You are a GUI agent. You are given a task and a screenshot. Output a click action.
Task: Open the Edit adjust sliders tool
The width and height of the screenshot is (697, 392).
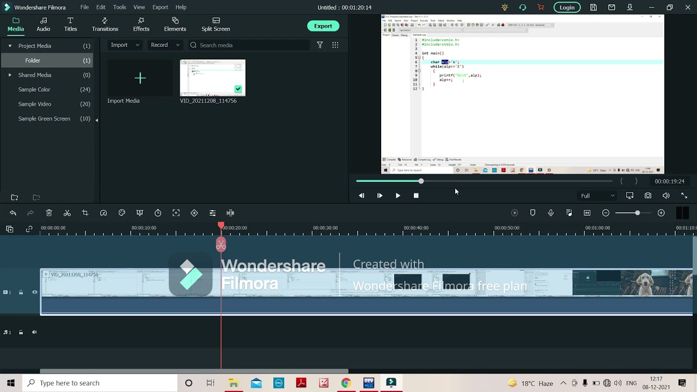212,213
